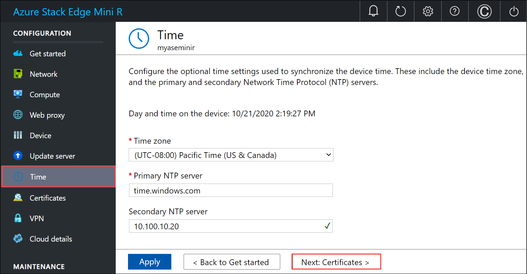527x274 pixels.
Task: Open VPN settings in sidebar
Action: coord(37,218)
